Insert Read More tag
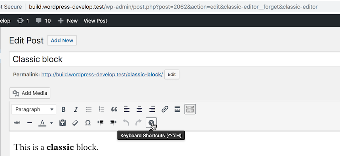This screenshot has width=340, height=156. tap(177, 109)
